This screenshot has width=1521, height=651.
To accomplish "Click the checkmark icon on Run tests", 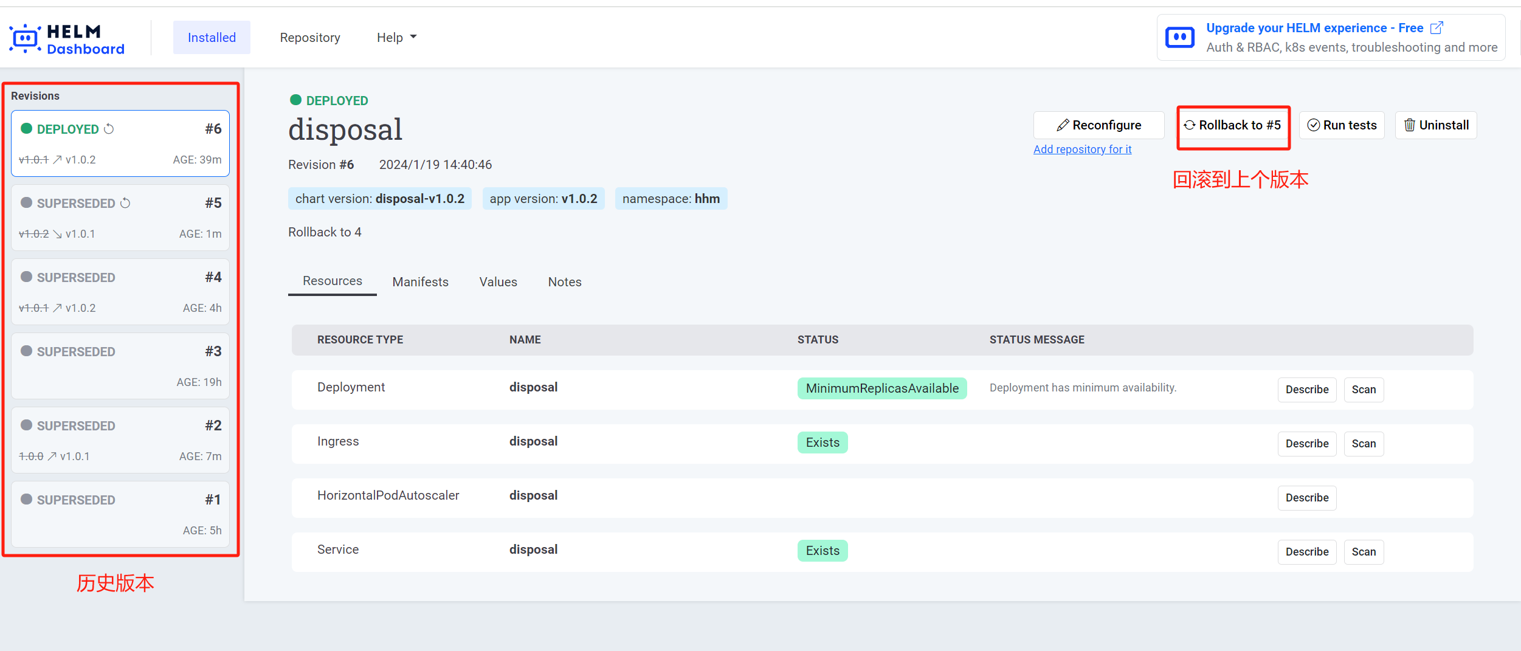I will [1313, 125].
